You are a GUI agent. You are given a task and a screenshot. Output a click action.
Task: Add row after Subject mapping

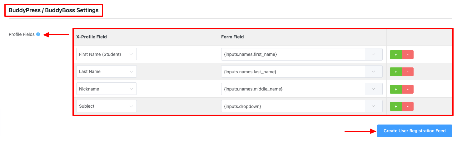click(396, 106)
